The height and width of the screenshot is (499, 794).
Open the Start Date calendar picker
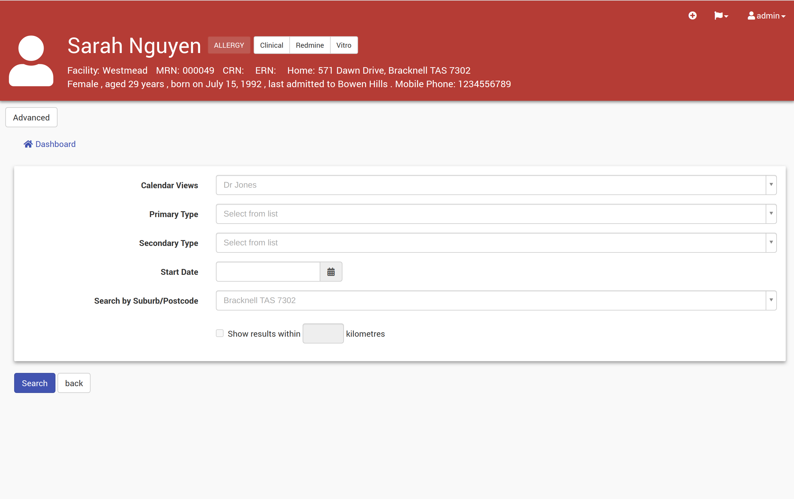tap(331, 272)
